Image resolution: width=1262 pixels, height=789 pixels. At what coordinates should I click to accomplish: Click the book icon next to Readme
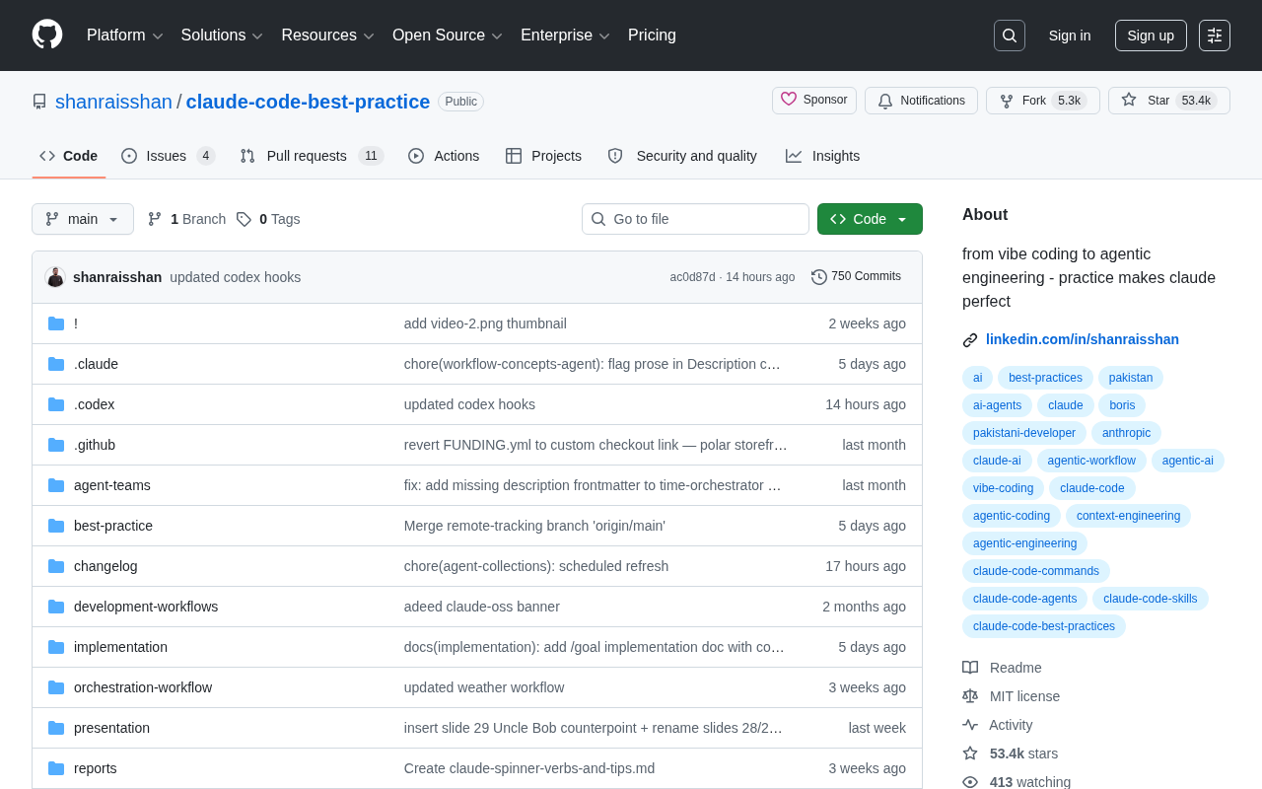pyautogui.click(x=970, y=668)
